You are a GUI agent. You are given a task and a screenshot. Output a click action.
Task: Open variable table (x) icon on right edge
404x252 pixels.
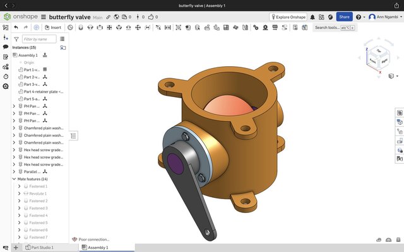[x=400, y=159]
